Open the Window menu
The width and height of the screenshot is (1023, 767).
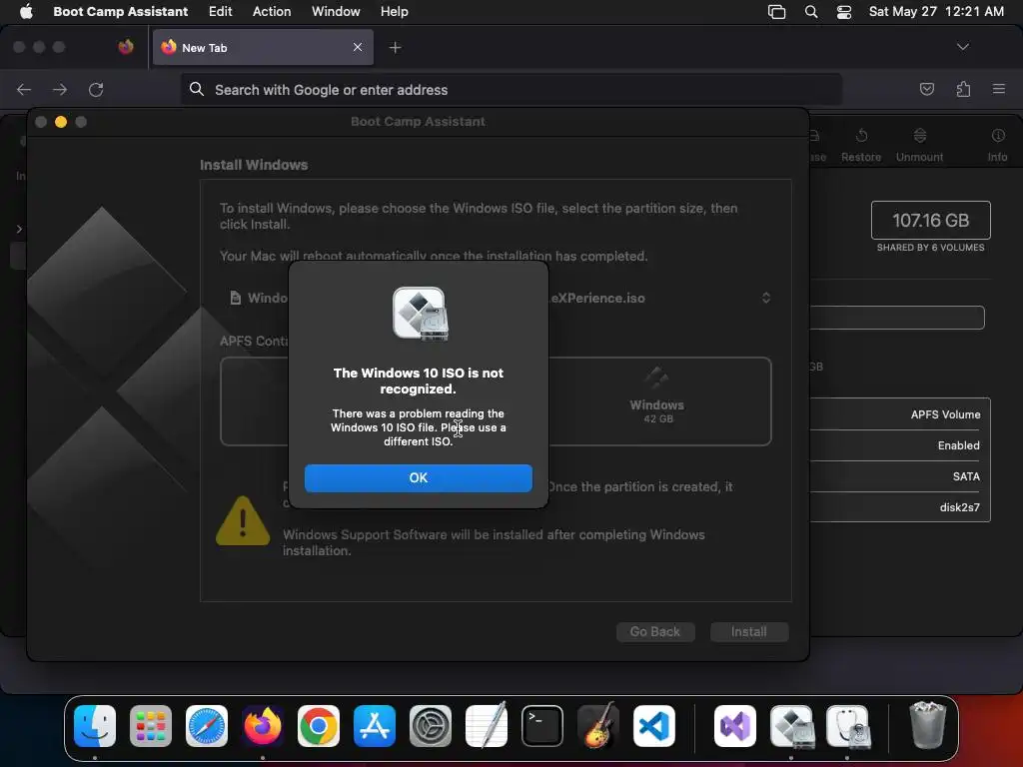tap(336, 11)
